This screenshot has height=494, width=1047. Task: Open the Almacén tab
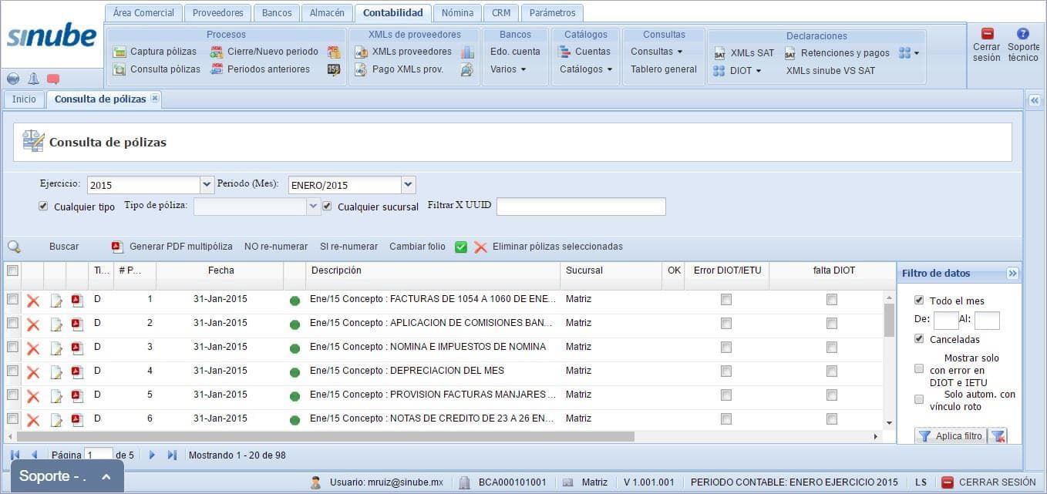coord(328,13)
